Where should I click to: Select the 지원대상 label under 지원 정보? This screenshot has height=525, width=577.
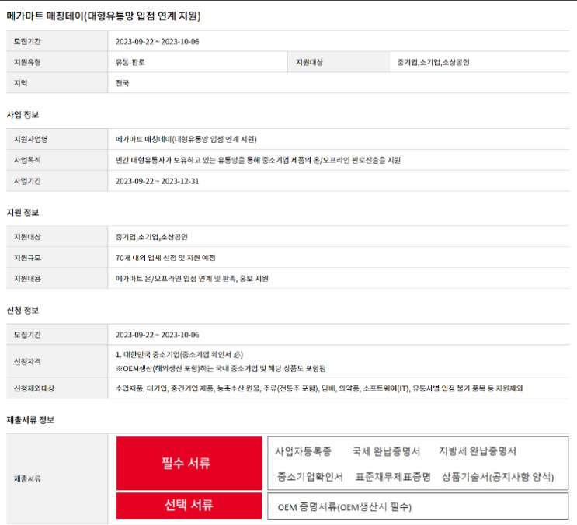click(x=27, y=237)
